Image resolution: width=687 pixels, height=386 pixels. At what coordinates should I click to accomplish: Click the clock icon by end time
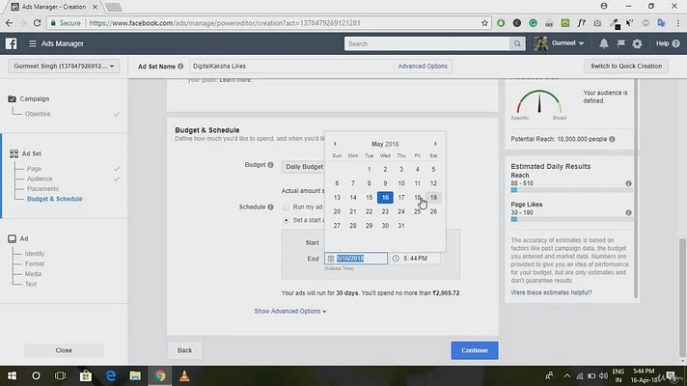(x=396, y=259)
